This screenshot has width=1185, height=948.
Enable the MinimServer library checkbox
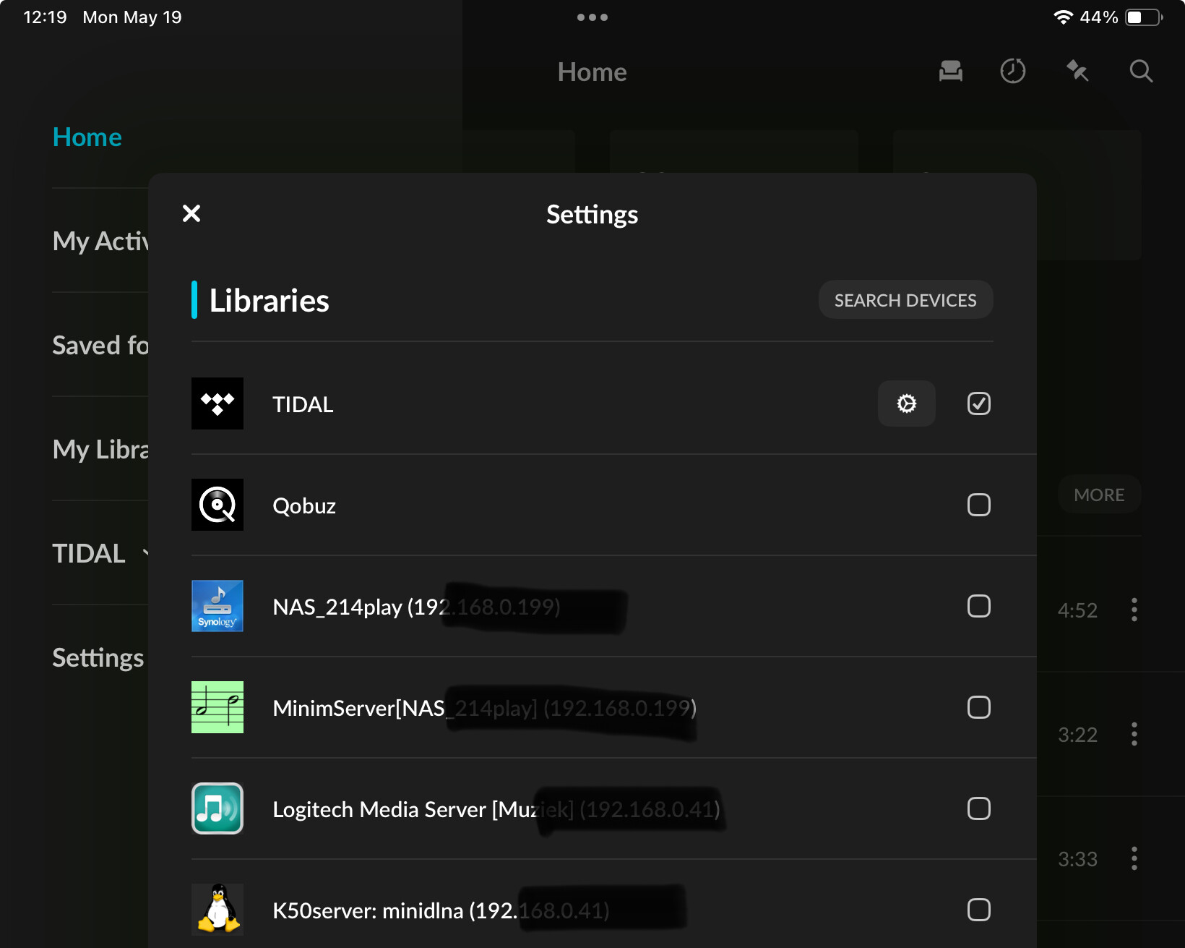coord(979,707)
